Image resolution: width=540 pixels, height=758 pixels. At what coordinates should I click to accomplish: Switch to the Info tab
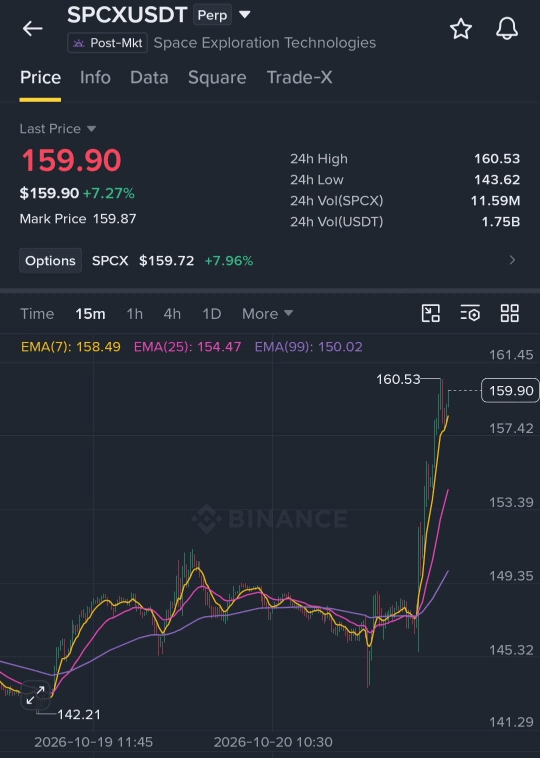click(95, 78)
